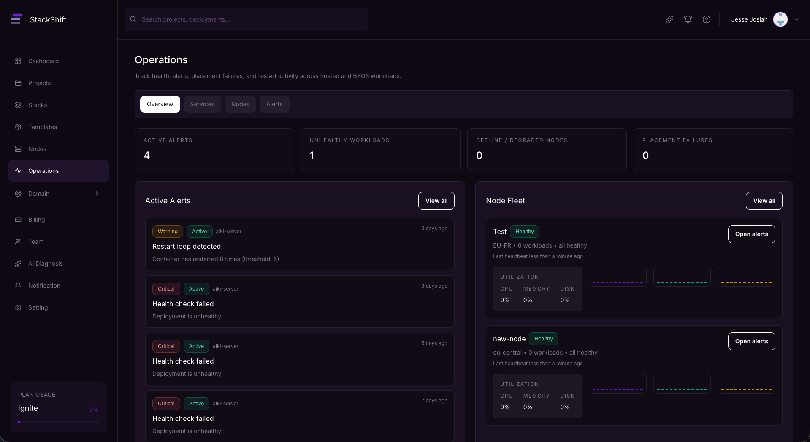Select the Nodes tab
Viewport: 810px width, 442px height.
coord(240,104)
